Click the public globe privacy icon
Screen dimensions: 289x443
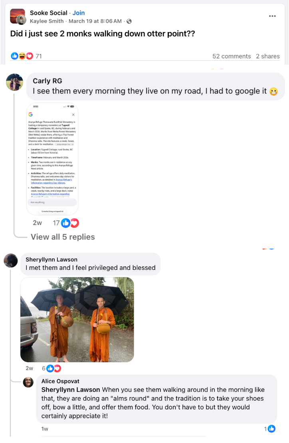(x=129, y=21)
